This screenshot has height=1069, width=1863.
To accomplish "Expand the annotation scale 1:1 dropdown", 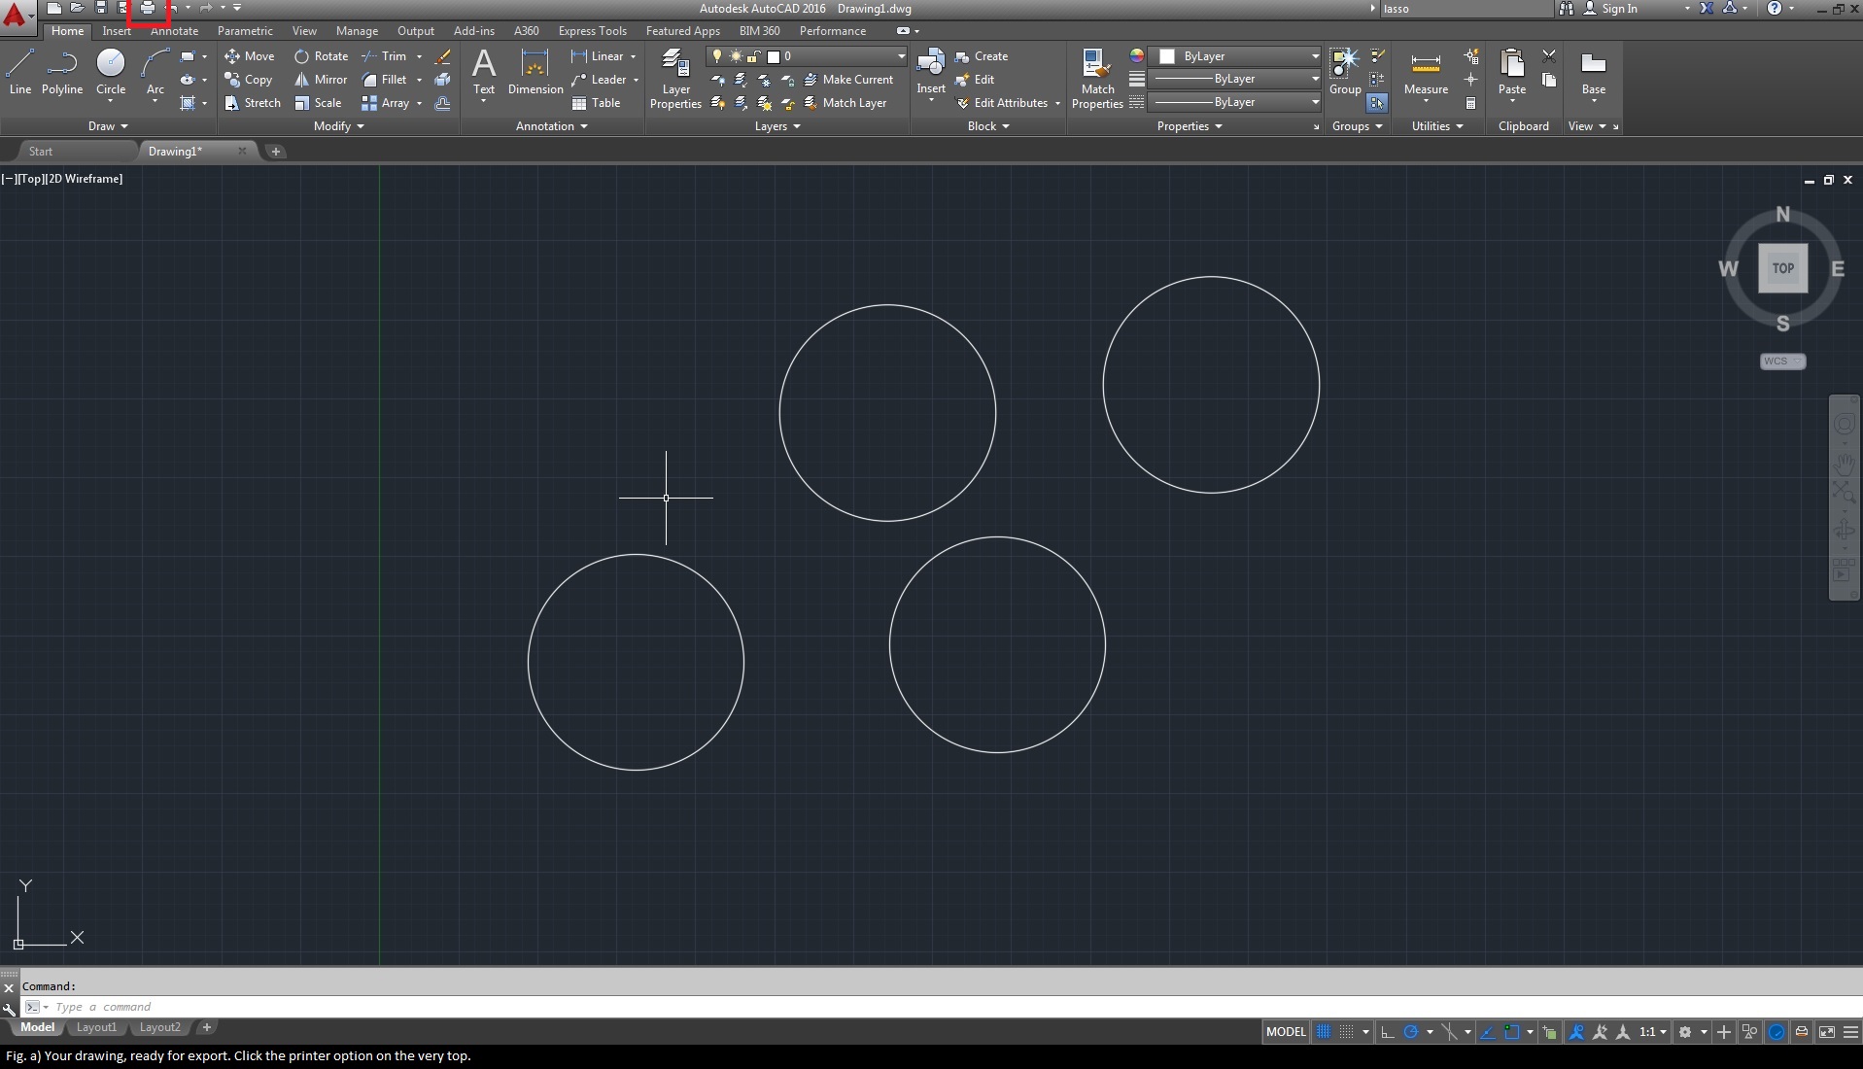I will [1661, 1032].
